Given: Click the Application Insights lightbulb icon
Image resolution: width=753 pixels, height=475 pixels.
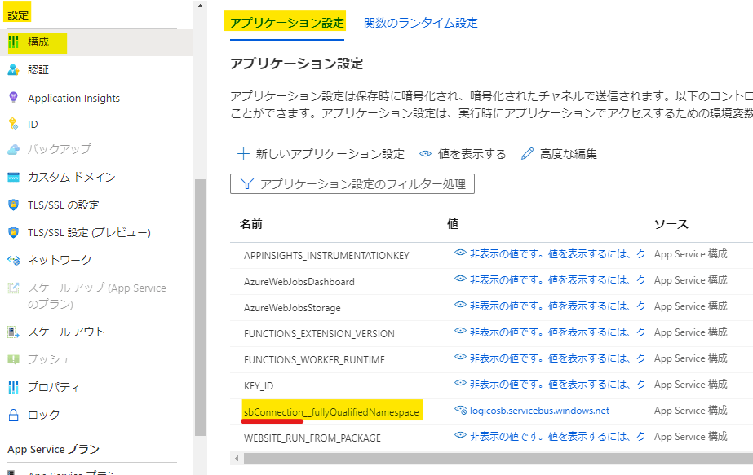Looking at the screenshot, I should click(x=13, y=98).
